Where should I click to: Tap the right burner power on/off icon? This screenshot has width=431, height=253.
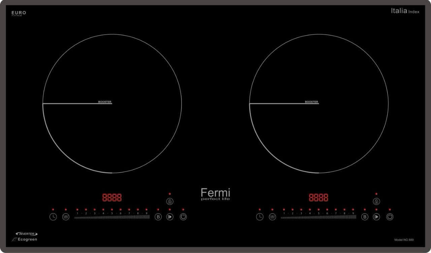click(x=390, y=217)
